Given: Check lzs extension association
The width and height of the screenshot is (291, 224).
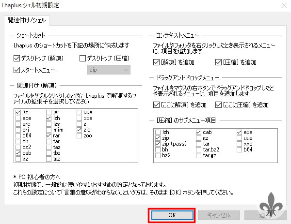Looking at the screenshot, I should click(48, 124).
